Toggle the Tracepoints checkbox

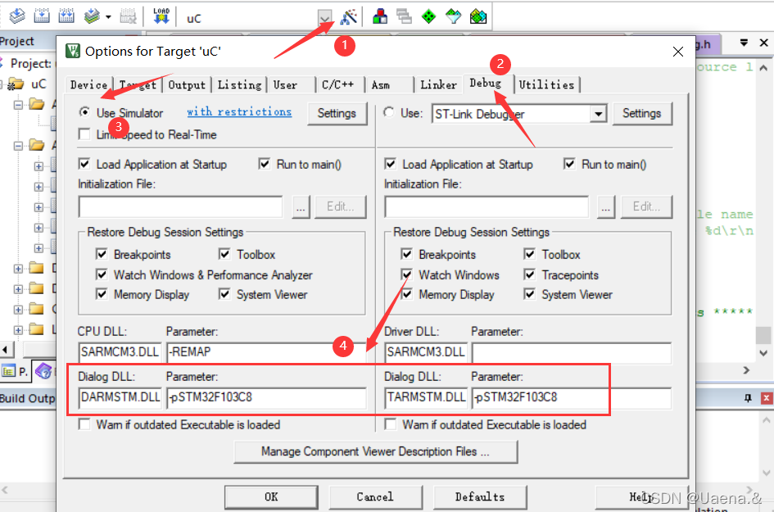point(530,274)
